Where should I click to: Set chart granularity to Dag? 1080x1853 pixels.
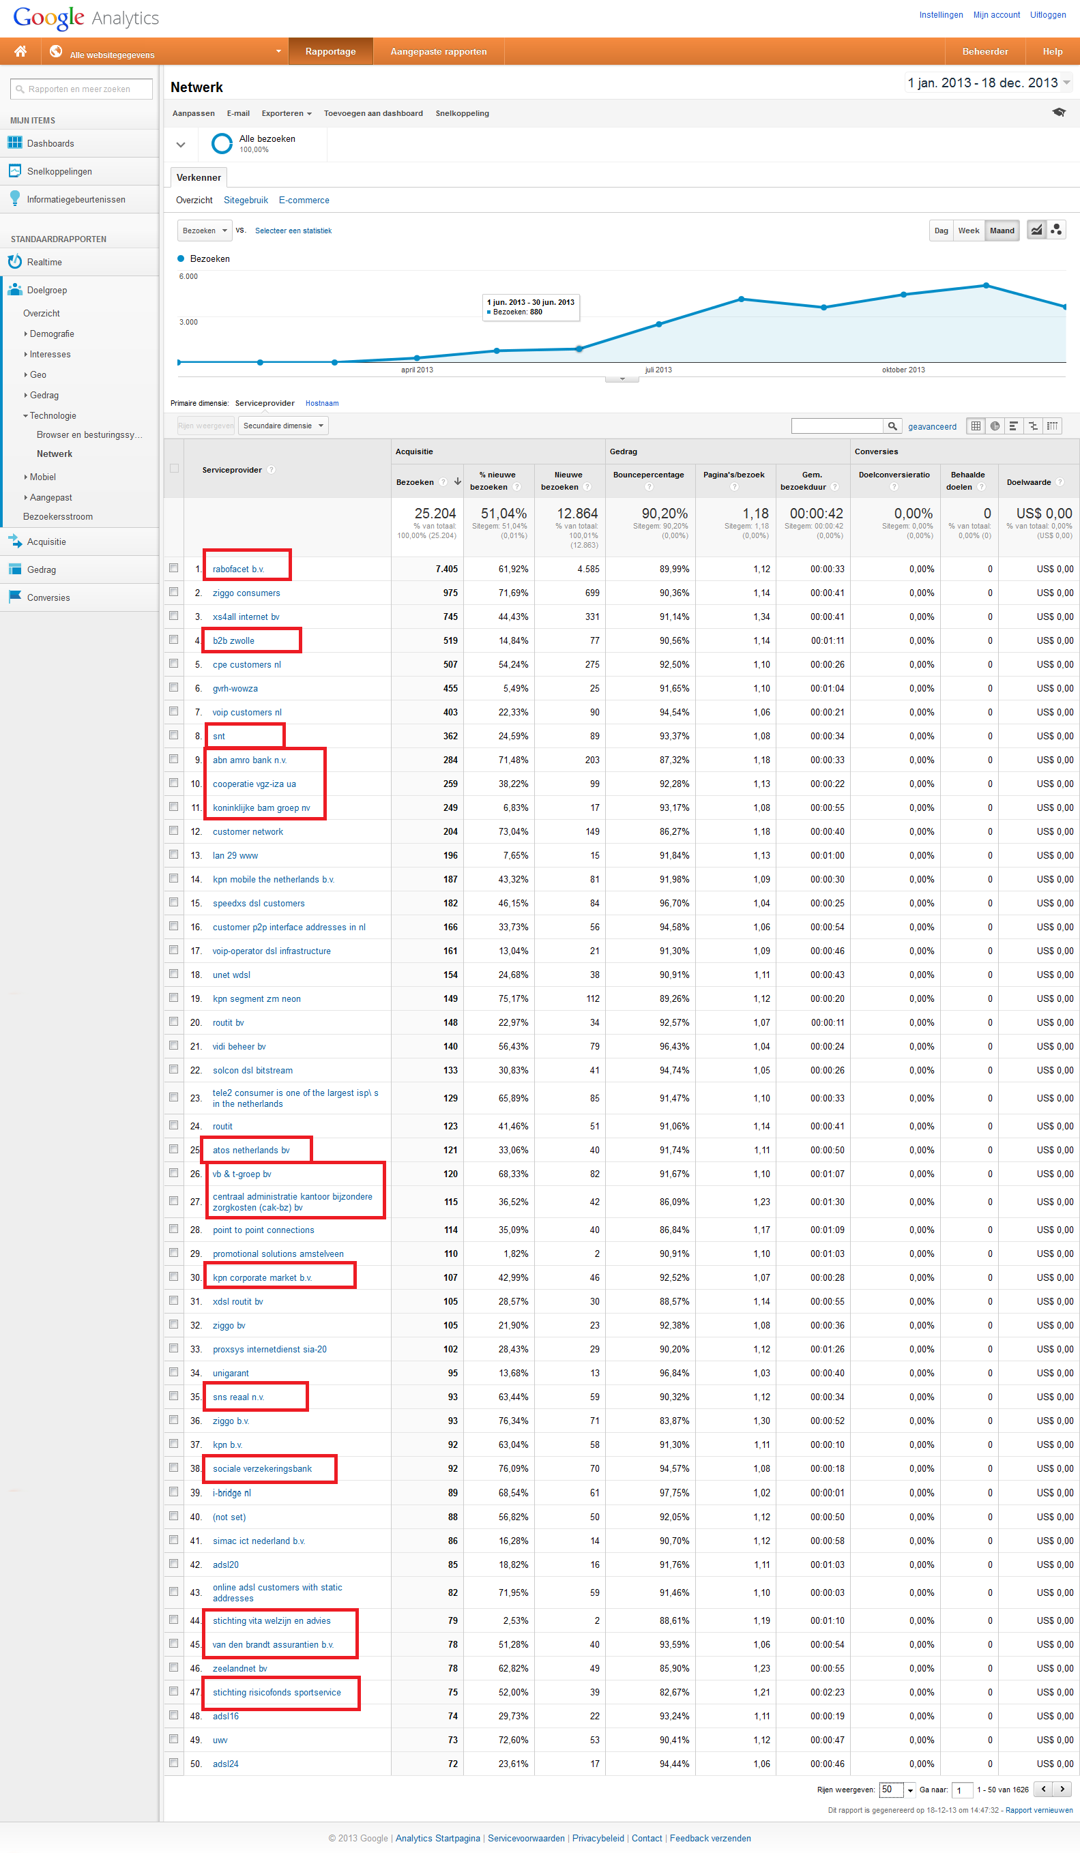pos(941,230)
